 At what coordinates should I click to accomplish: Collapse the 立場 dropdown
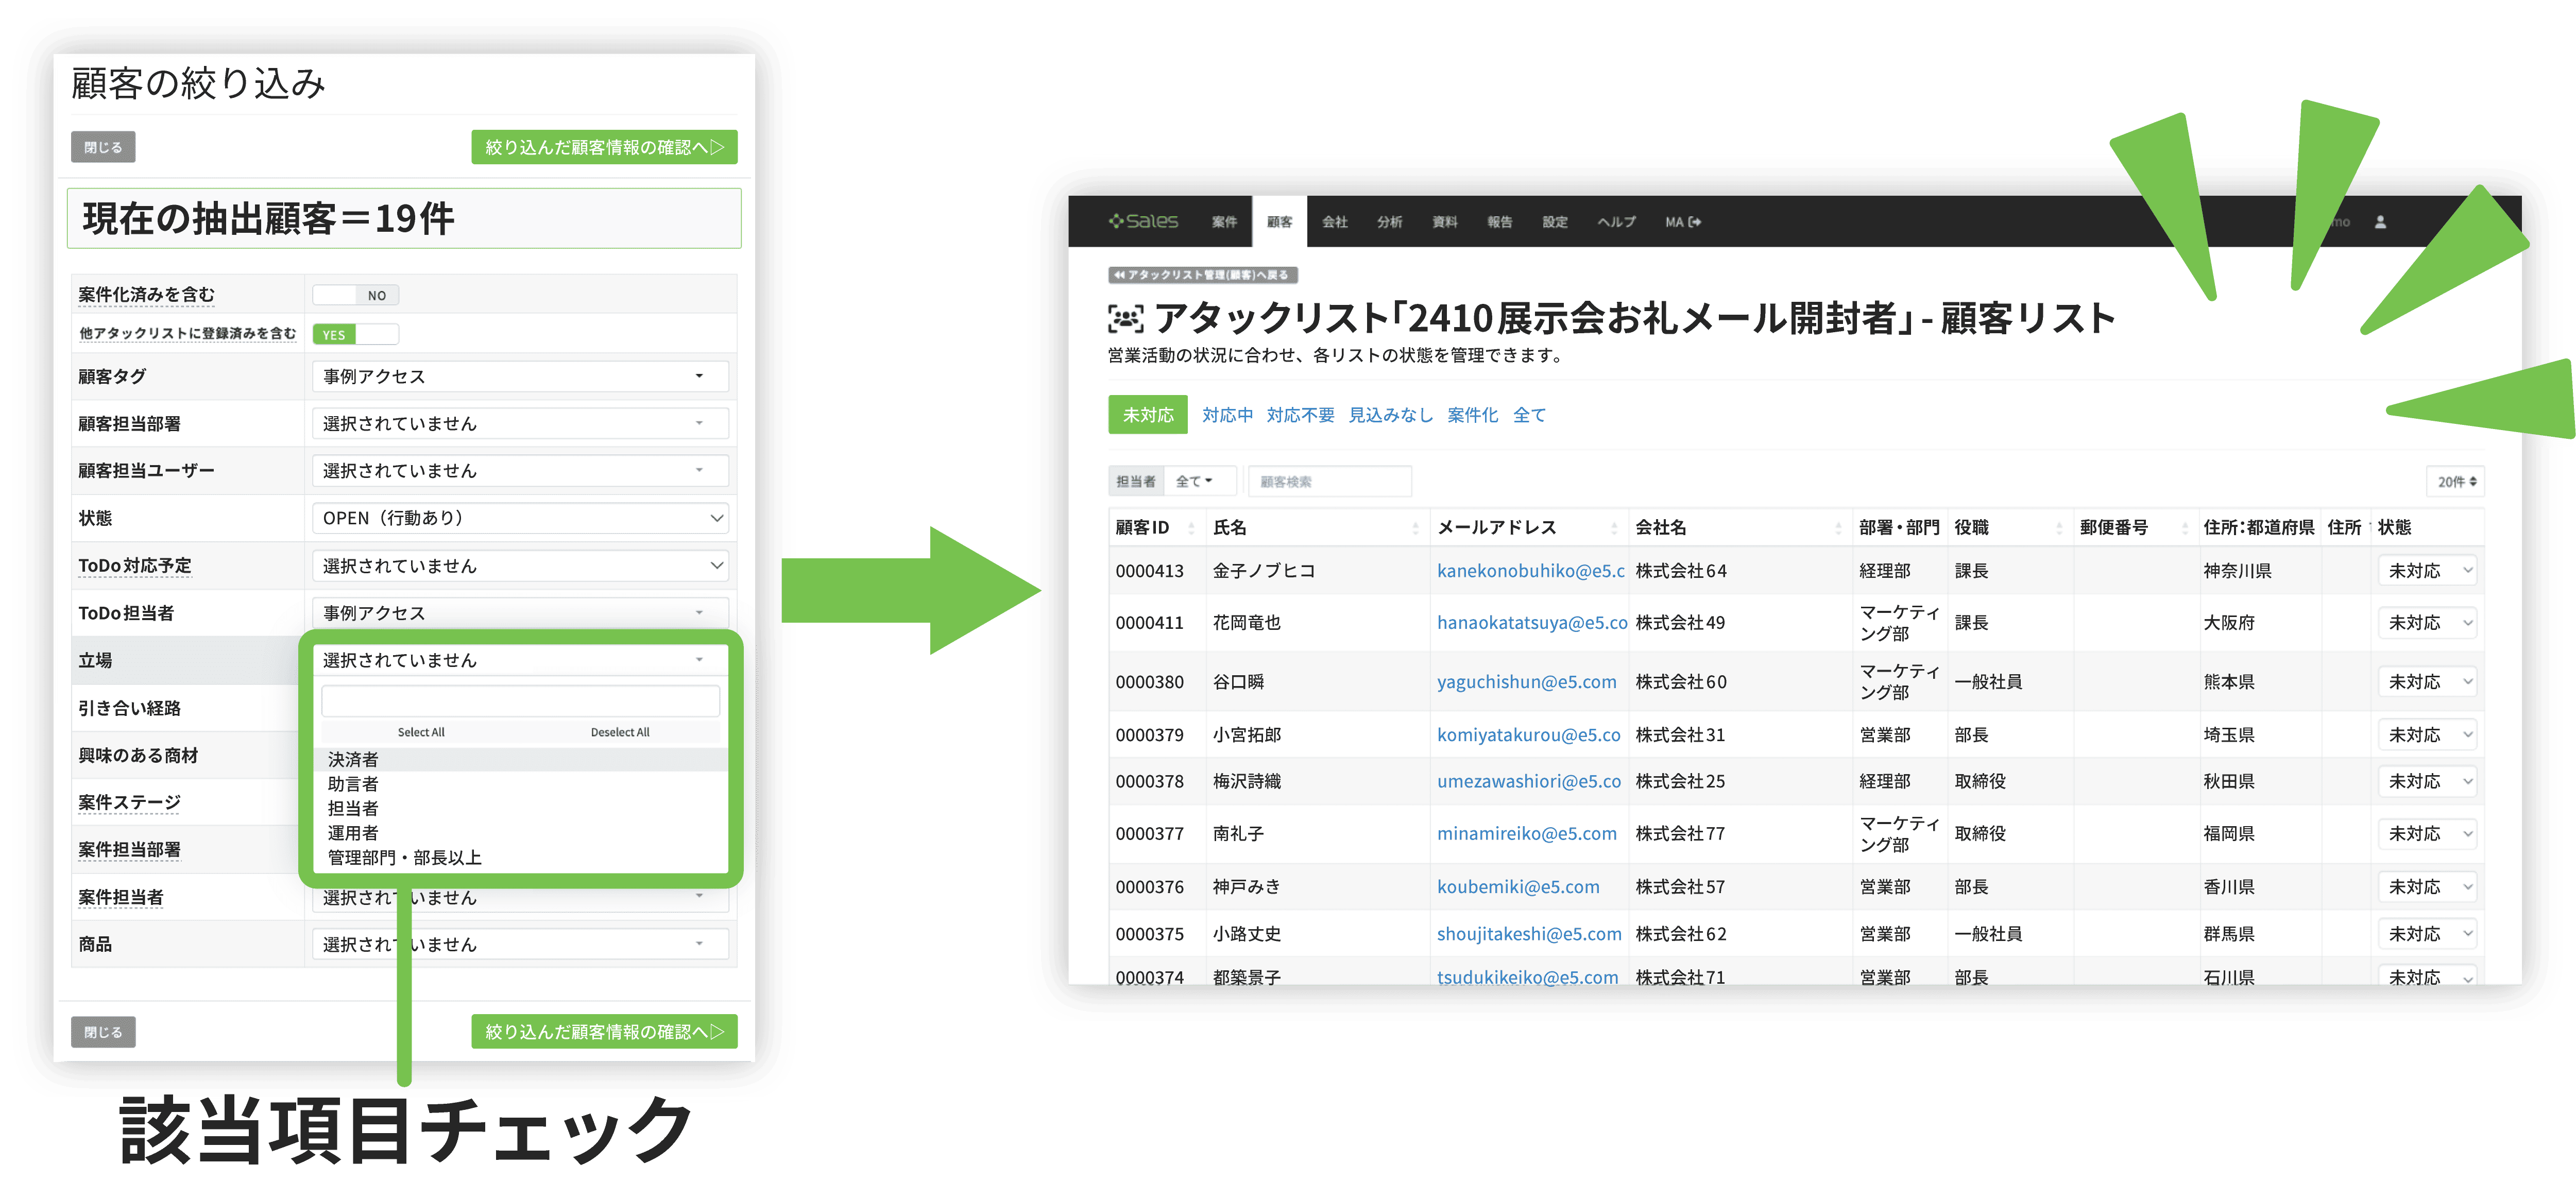click(x=519, y=660)
